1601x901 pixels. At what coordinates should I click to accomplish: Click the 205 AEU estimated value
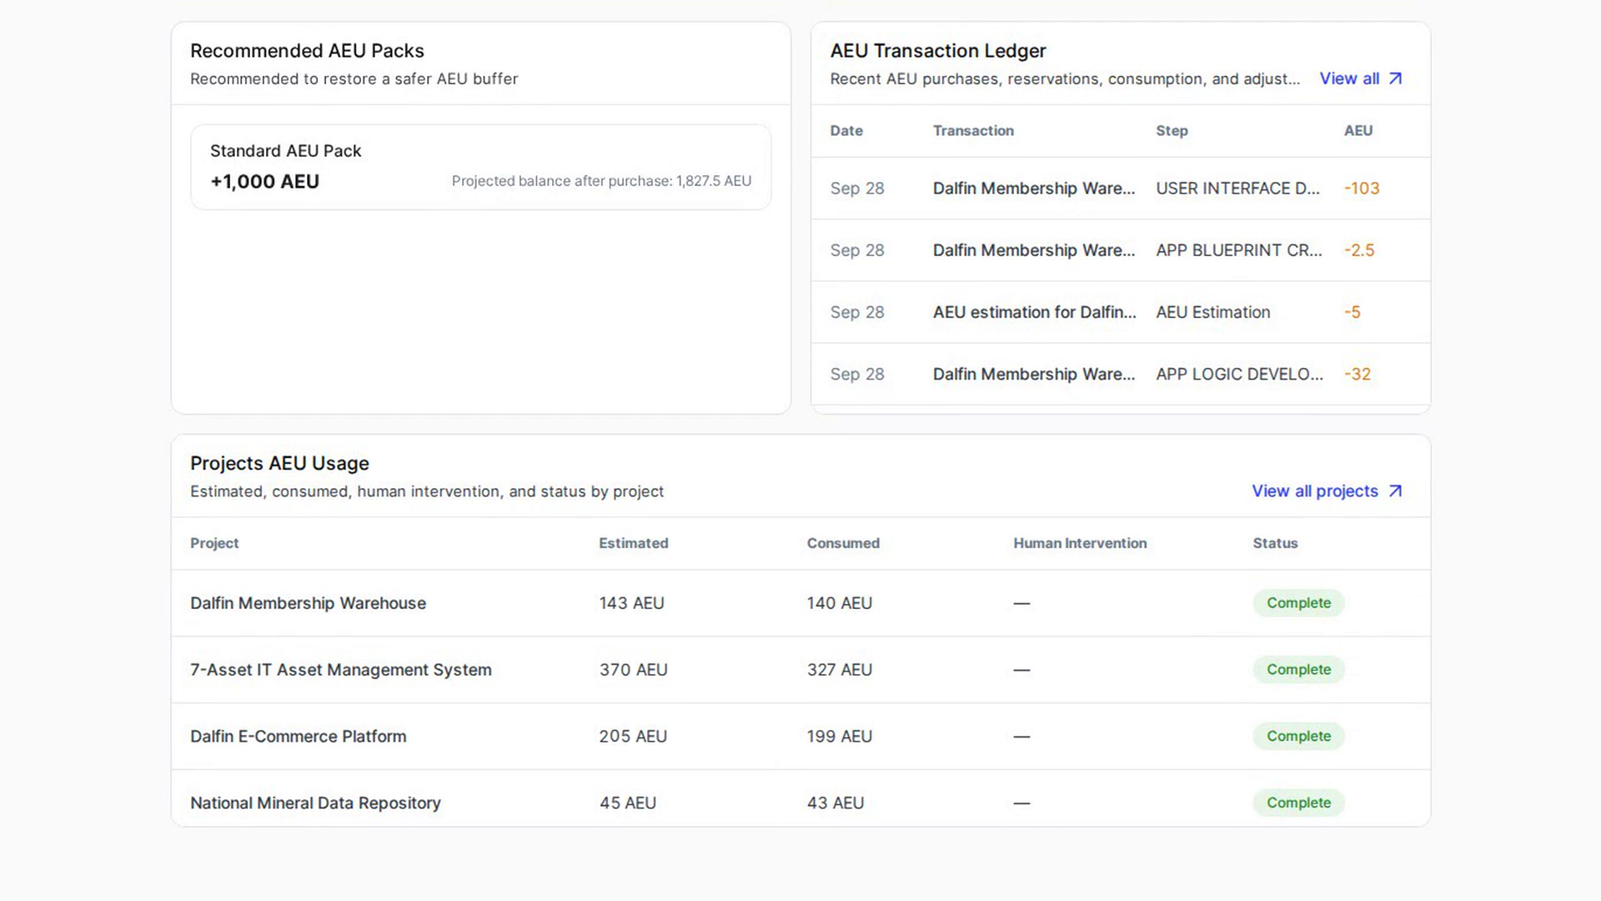click(x=633, y=737)
